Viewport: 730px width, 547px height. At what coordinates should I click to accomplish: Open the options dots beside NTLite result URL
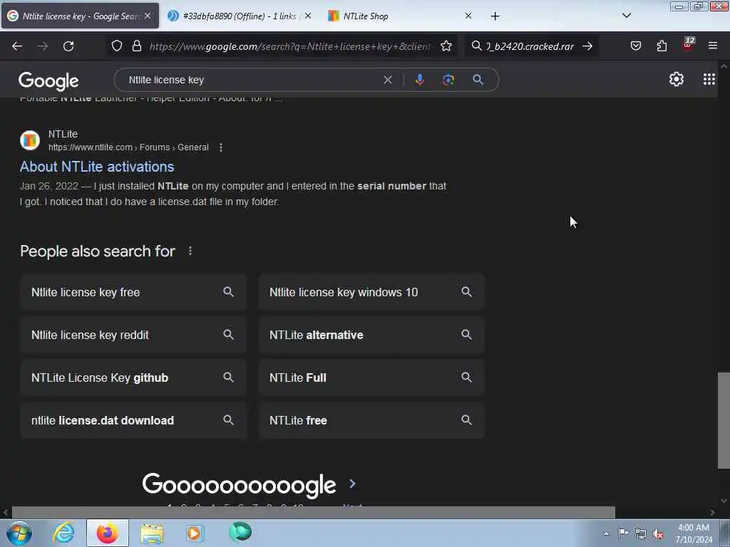(221, 147)
